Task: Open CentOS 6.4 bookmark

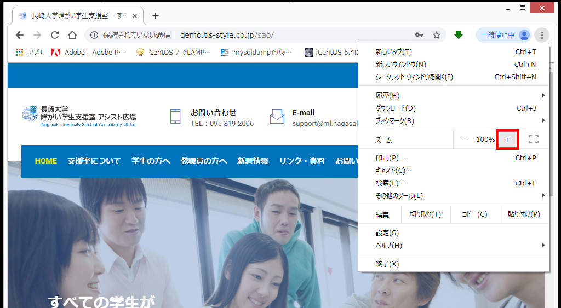Action: point(331,52)
